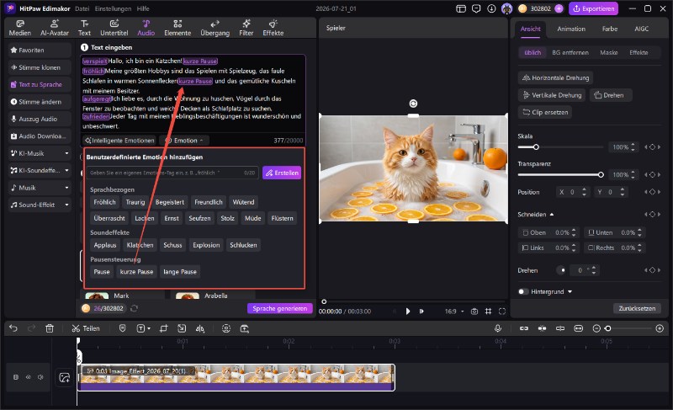Open text tool dropdown in timeline toolbar
673x410 pixels.
point(149,328)
